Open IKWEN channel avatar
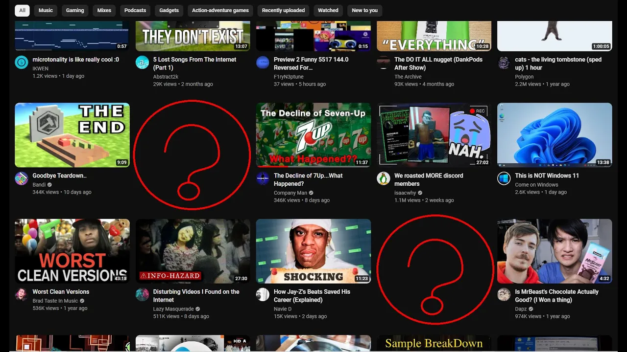627x352 pixels. pyautogui.click(x=21, y=62)
